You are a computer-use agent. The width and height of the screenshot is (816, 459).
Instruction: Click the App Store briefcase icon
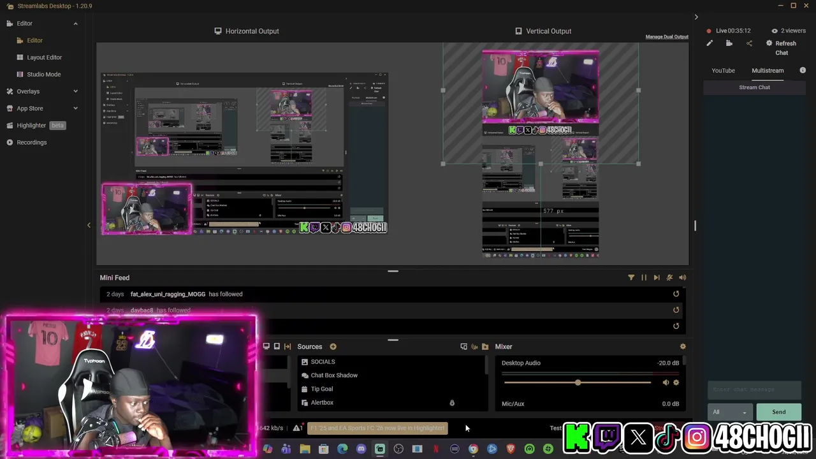point(10,108)
